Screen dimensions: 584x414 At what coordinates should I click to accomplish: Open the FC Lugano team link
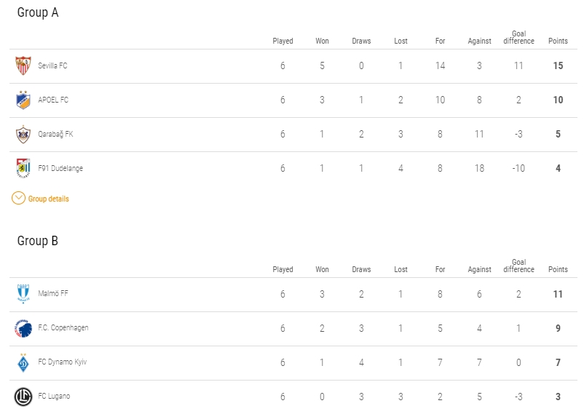click(54, 397)
